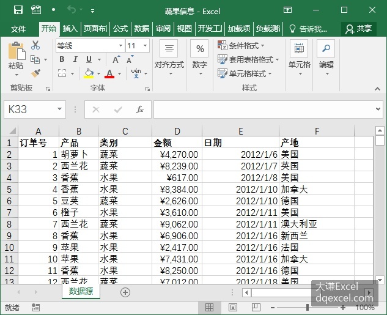The width and height of the screenshot is (387, 315).
Task: Open the Customize Quick Access Toolbar arrow
Action: point(92,10)
